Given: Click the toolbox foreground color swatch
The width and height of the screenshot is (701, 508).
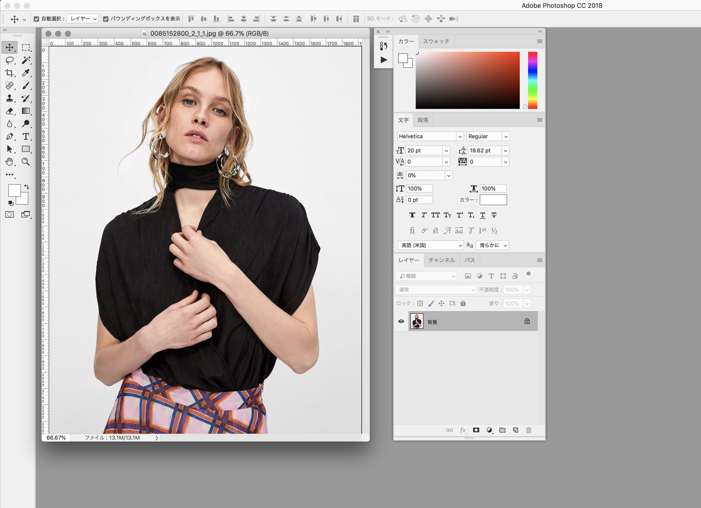Looking at the screenshot, I should click(x=14, y=190).
